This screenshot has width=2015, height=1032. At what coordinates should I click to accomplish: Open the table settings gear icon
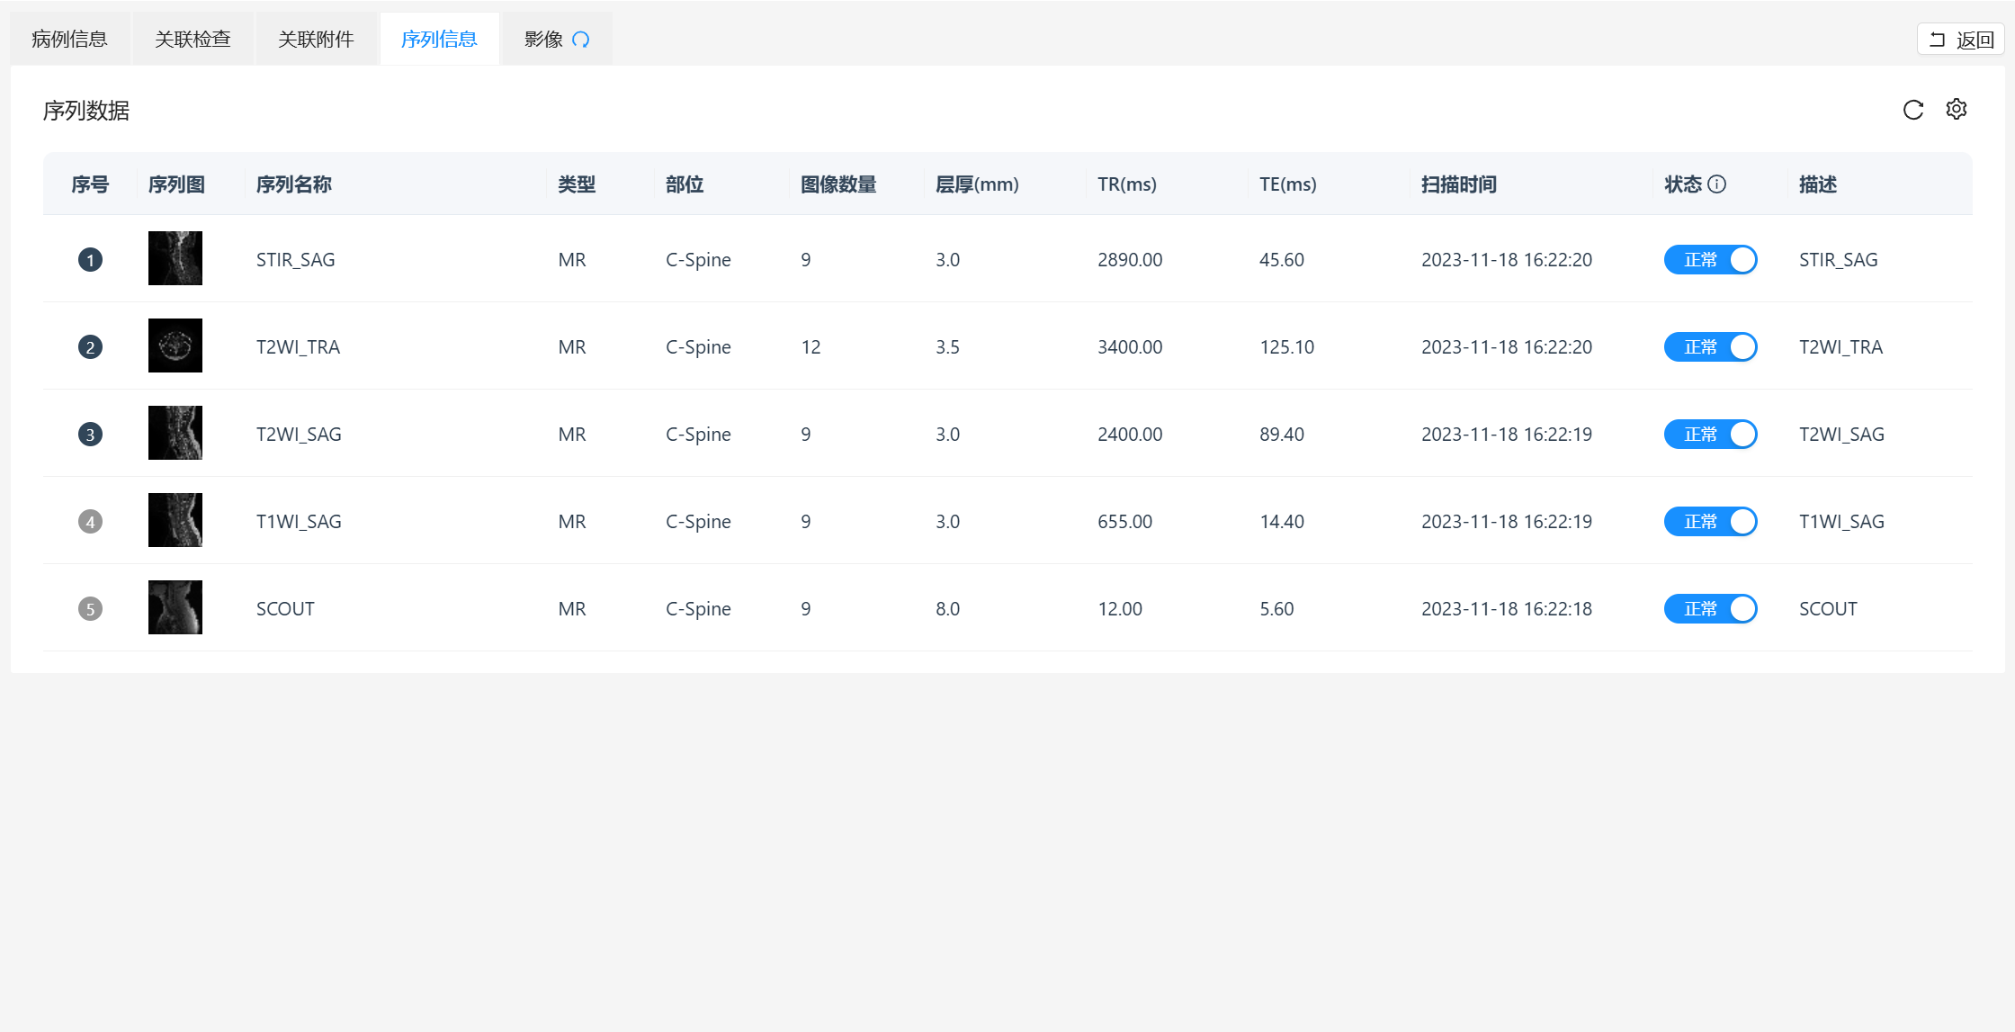point(1956,110)
